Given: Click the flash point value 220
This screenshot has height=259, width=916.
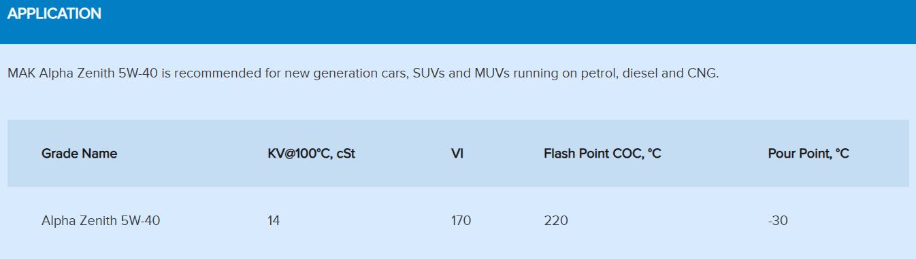Looking at the screenshot, I should [556, 220].
